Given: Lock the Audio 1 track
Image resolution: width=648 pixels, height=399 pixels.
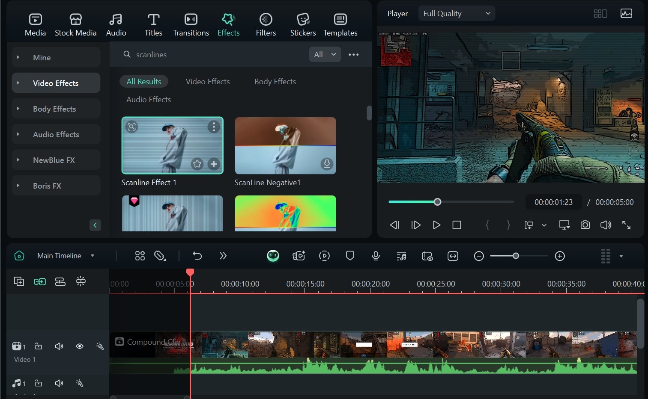Looking at the screenshot, I should (x=39, y=383).
